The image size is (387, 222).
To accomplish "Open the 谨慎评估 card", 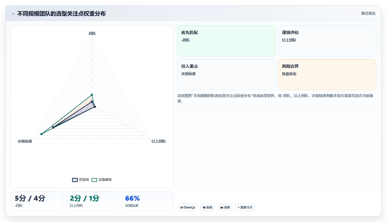I will (x=327, y=41).
